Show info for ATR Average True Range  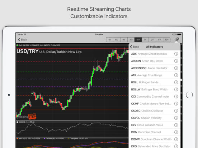pos(176,75)
